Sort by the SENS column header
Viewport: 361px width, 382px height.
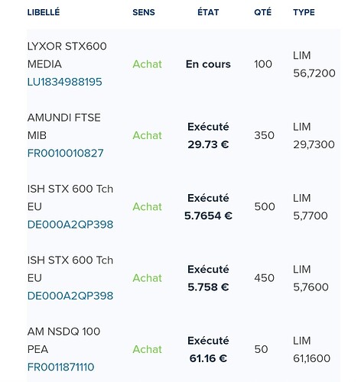point(144,12)
